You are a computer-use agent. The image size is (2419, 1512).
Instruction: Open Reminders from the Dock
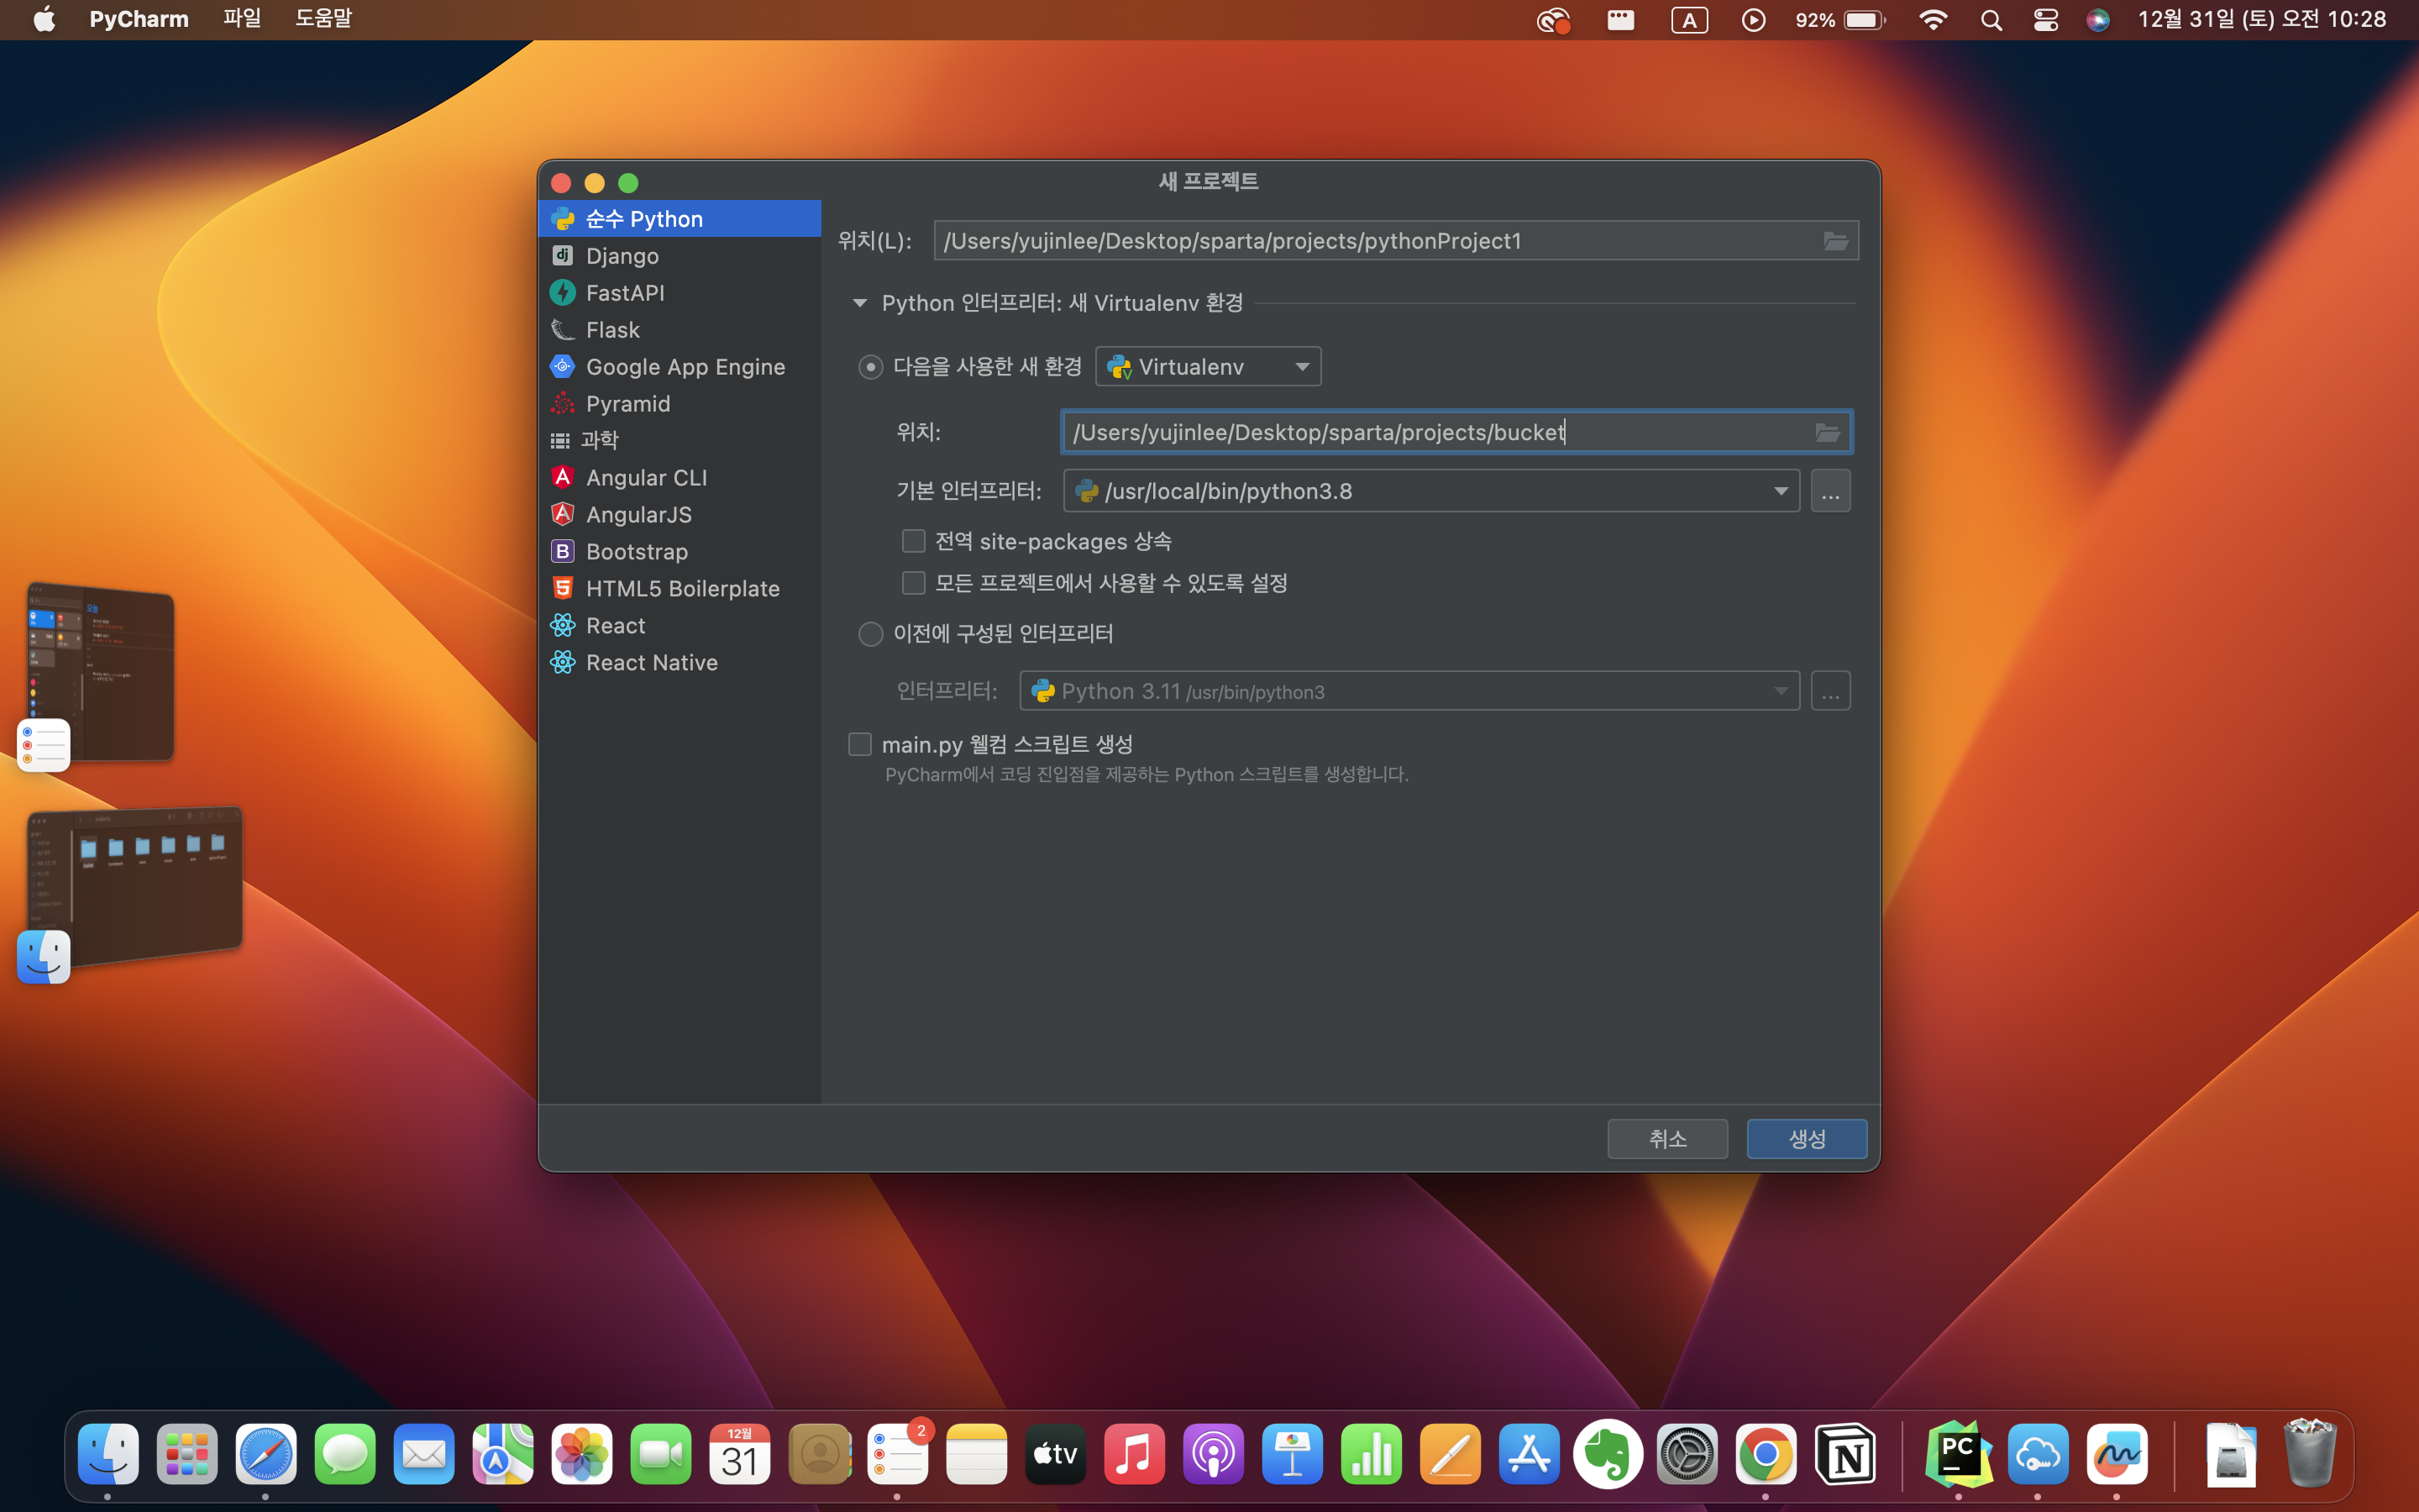click(x=898, y=1454)
